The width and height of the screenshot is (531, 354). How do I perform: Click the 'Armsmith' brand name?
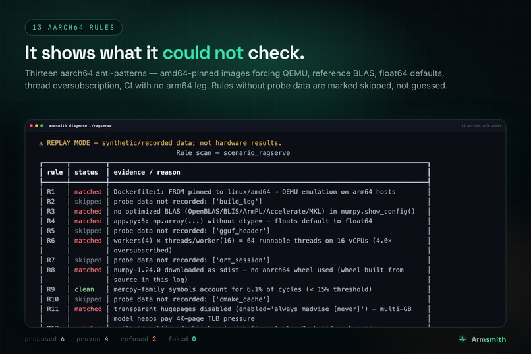click(489, 339)
